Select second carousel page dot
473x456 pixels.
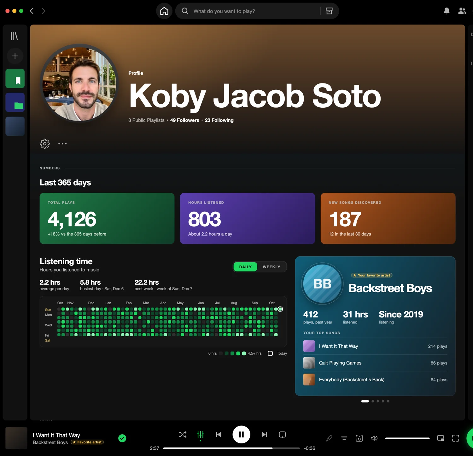point(373,401)
